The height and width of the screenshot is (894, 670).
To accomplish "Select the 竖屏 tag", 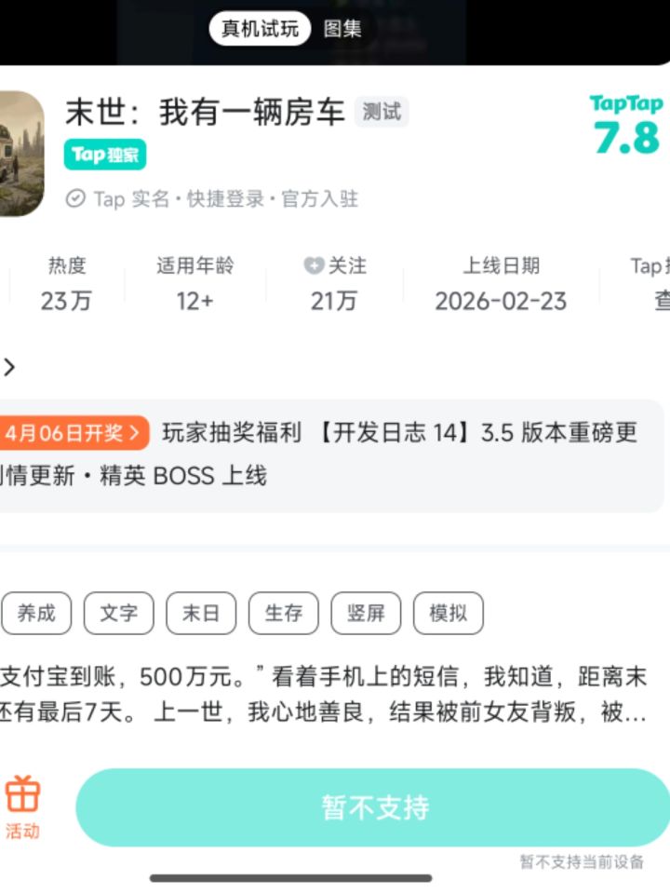I will tap(366, 614).
